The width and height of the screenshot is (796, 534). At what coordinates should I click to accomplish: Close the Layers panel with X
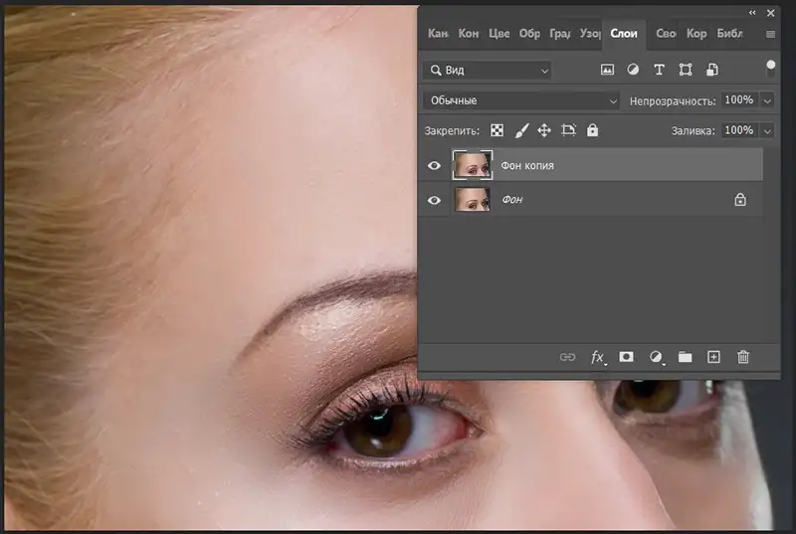point(770,13)
